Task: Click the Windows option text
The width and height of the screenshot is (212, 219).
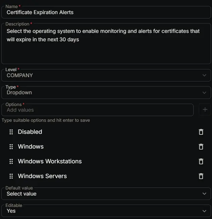Action: click(30, 147)
